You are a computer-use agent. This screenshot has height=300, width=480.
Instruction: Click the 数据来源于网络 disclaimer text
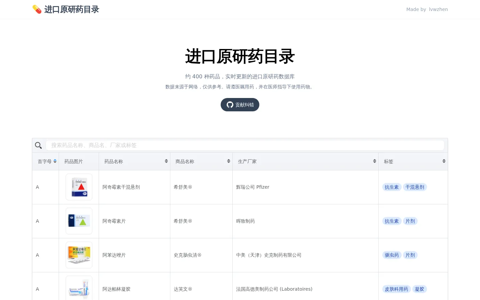(240, 87)
